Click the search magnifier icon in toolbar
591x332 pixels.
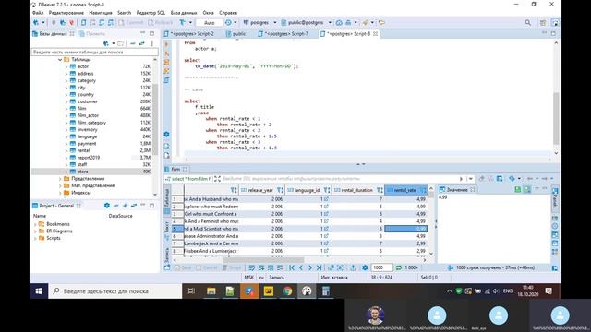(527, 22)
